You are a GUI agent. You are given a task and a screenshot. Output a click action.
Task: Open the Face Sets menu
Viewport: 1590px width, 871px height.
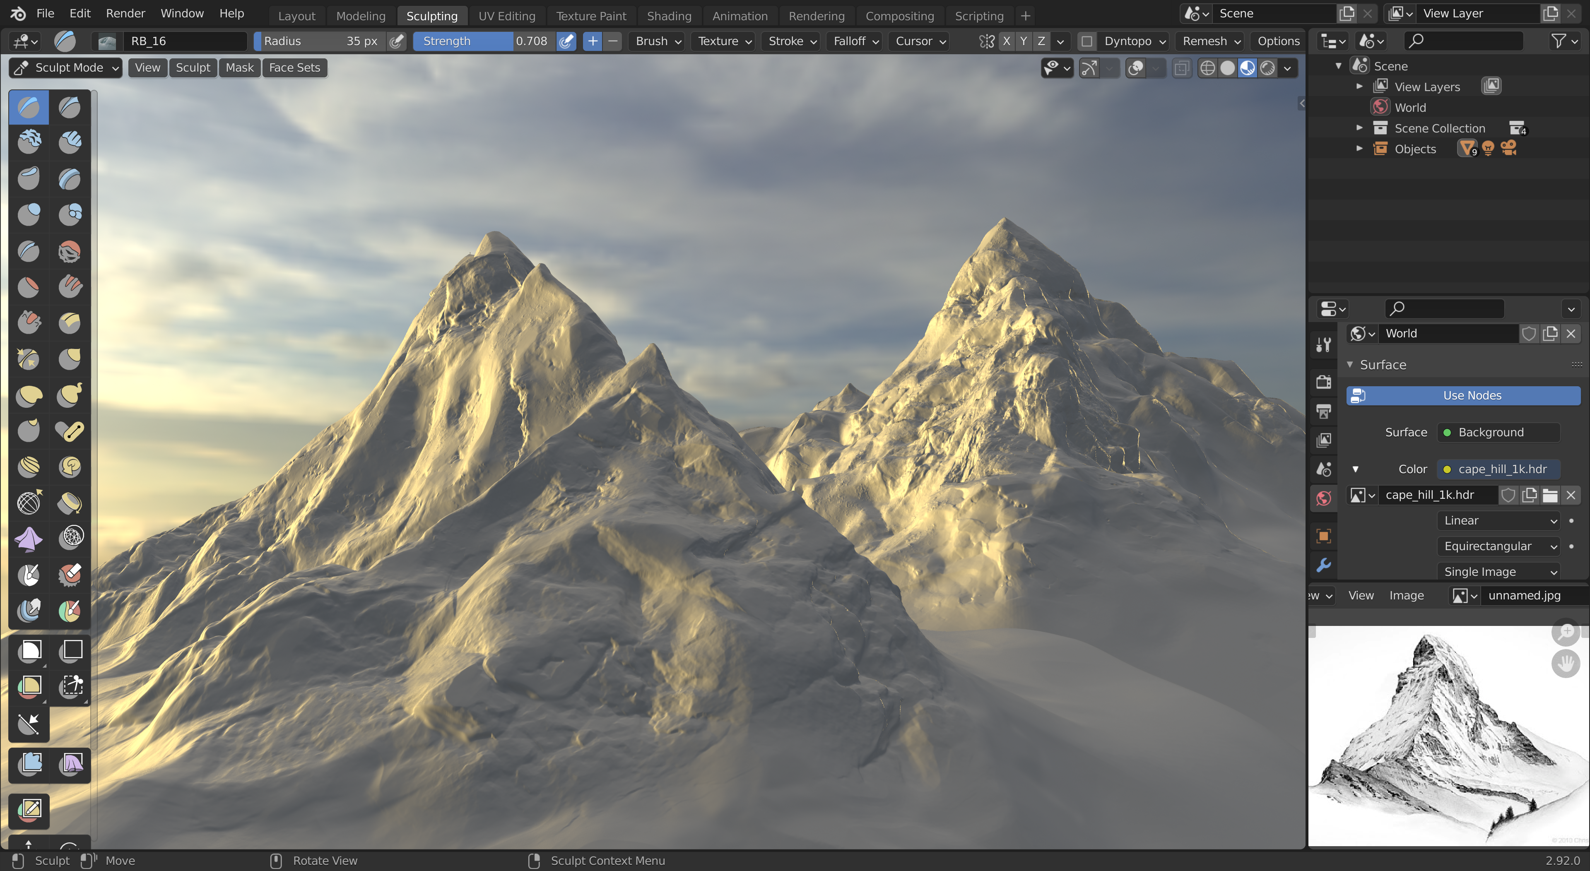click(x=294, y=68)
